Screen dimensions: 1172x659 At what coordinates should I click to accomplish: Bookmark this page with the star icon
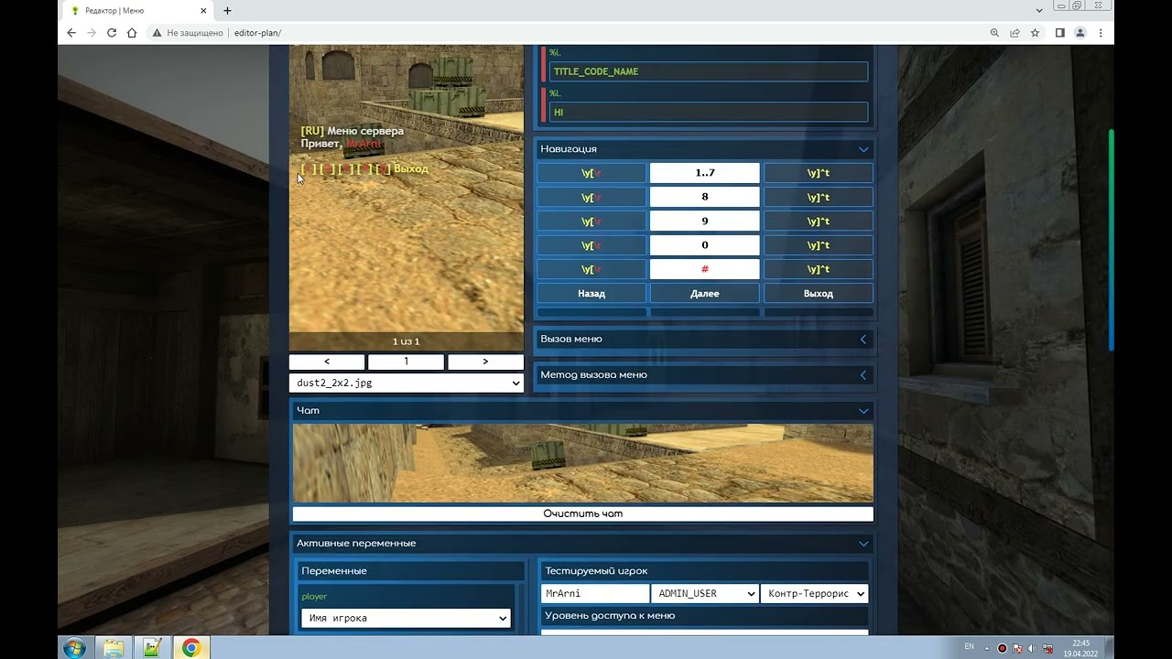point(1035,33)
